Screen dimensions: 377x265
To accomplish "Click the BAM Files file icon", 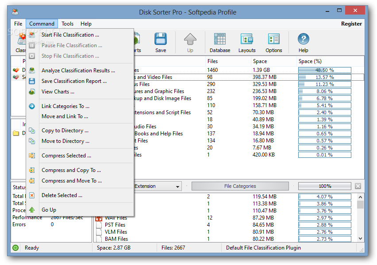I will click(99, 239).
